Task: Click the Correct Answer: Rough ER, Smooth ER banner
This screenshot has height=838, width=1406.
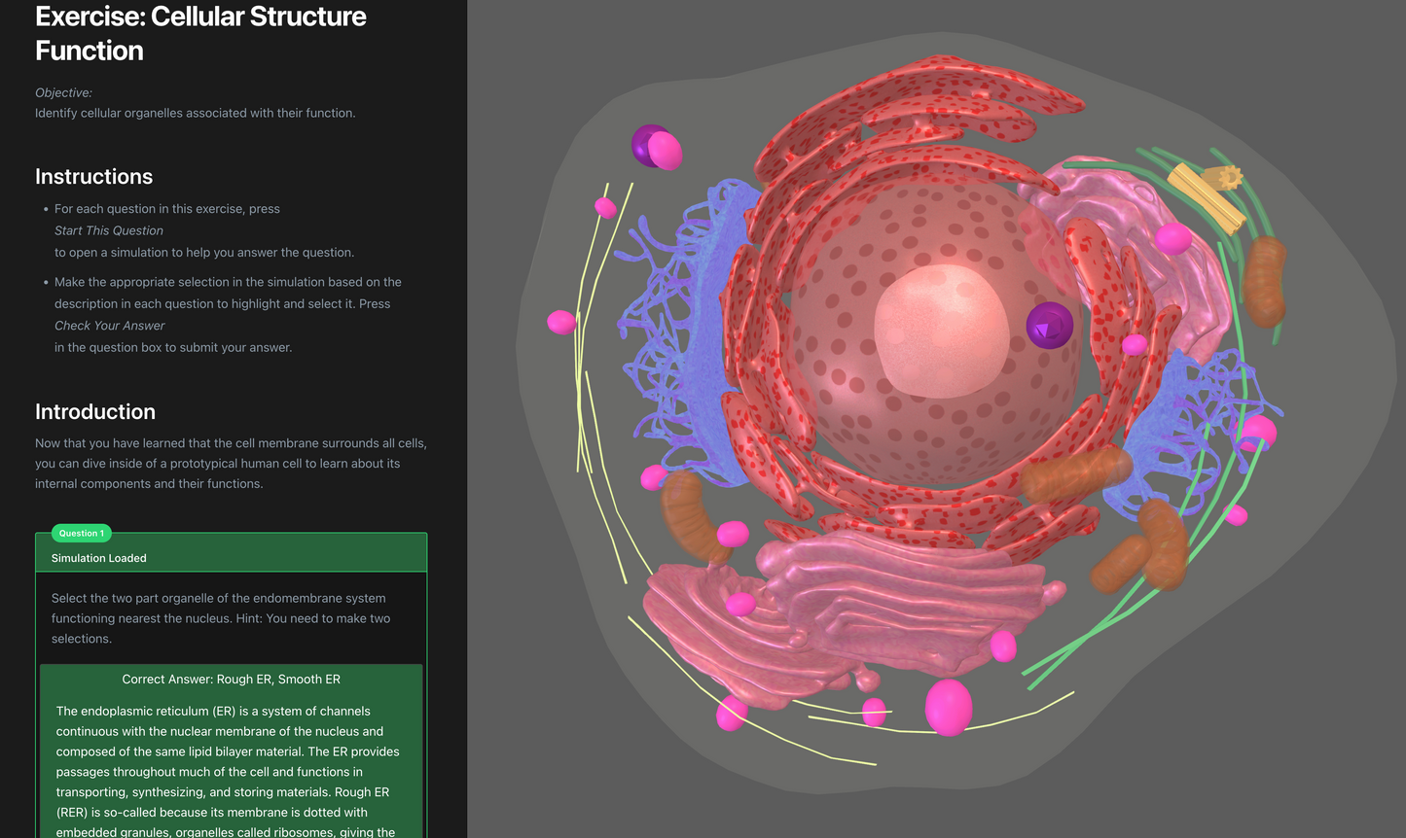Action: [231, 679]
